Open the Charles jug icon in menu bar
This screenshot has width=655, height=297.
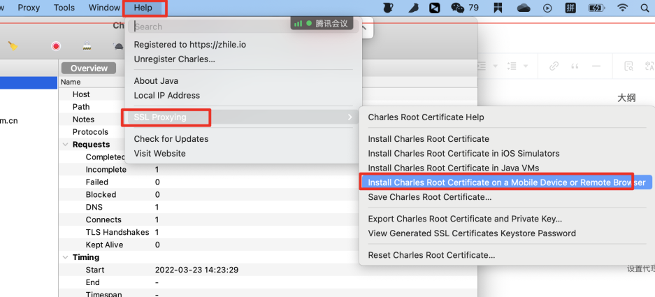[x=388, y=8]
